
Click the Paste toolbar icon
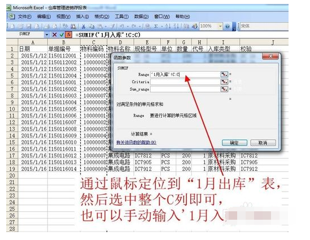pyautogui.click(x=100, y=26)
